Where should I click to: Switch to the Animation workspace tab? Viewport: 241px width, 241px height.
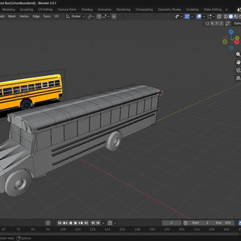(104, 10)
